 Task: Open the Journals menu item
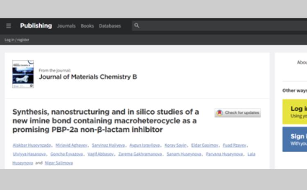click(x=66, y=26)
